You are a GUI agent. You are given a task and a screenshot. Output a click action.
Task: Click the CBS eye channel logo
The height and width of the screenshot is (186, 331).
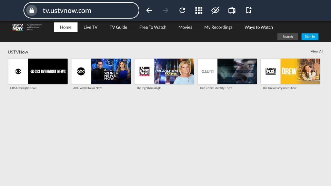pos(18,71)
